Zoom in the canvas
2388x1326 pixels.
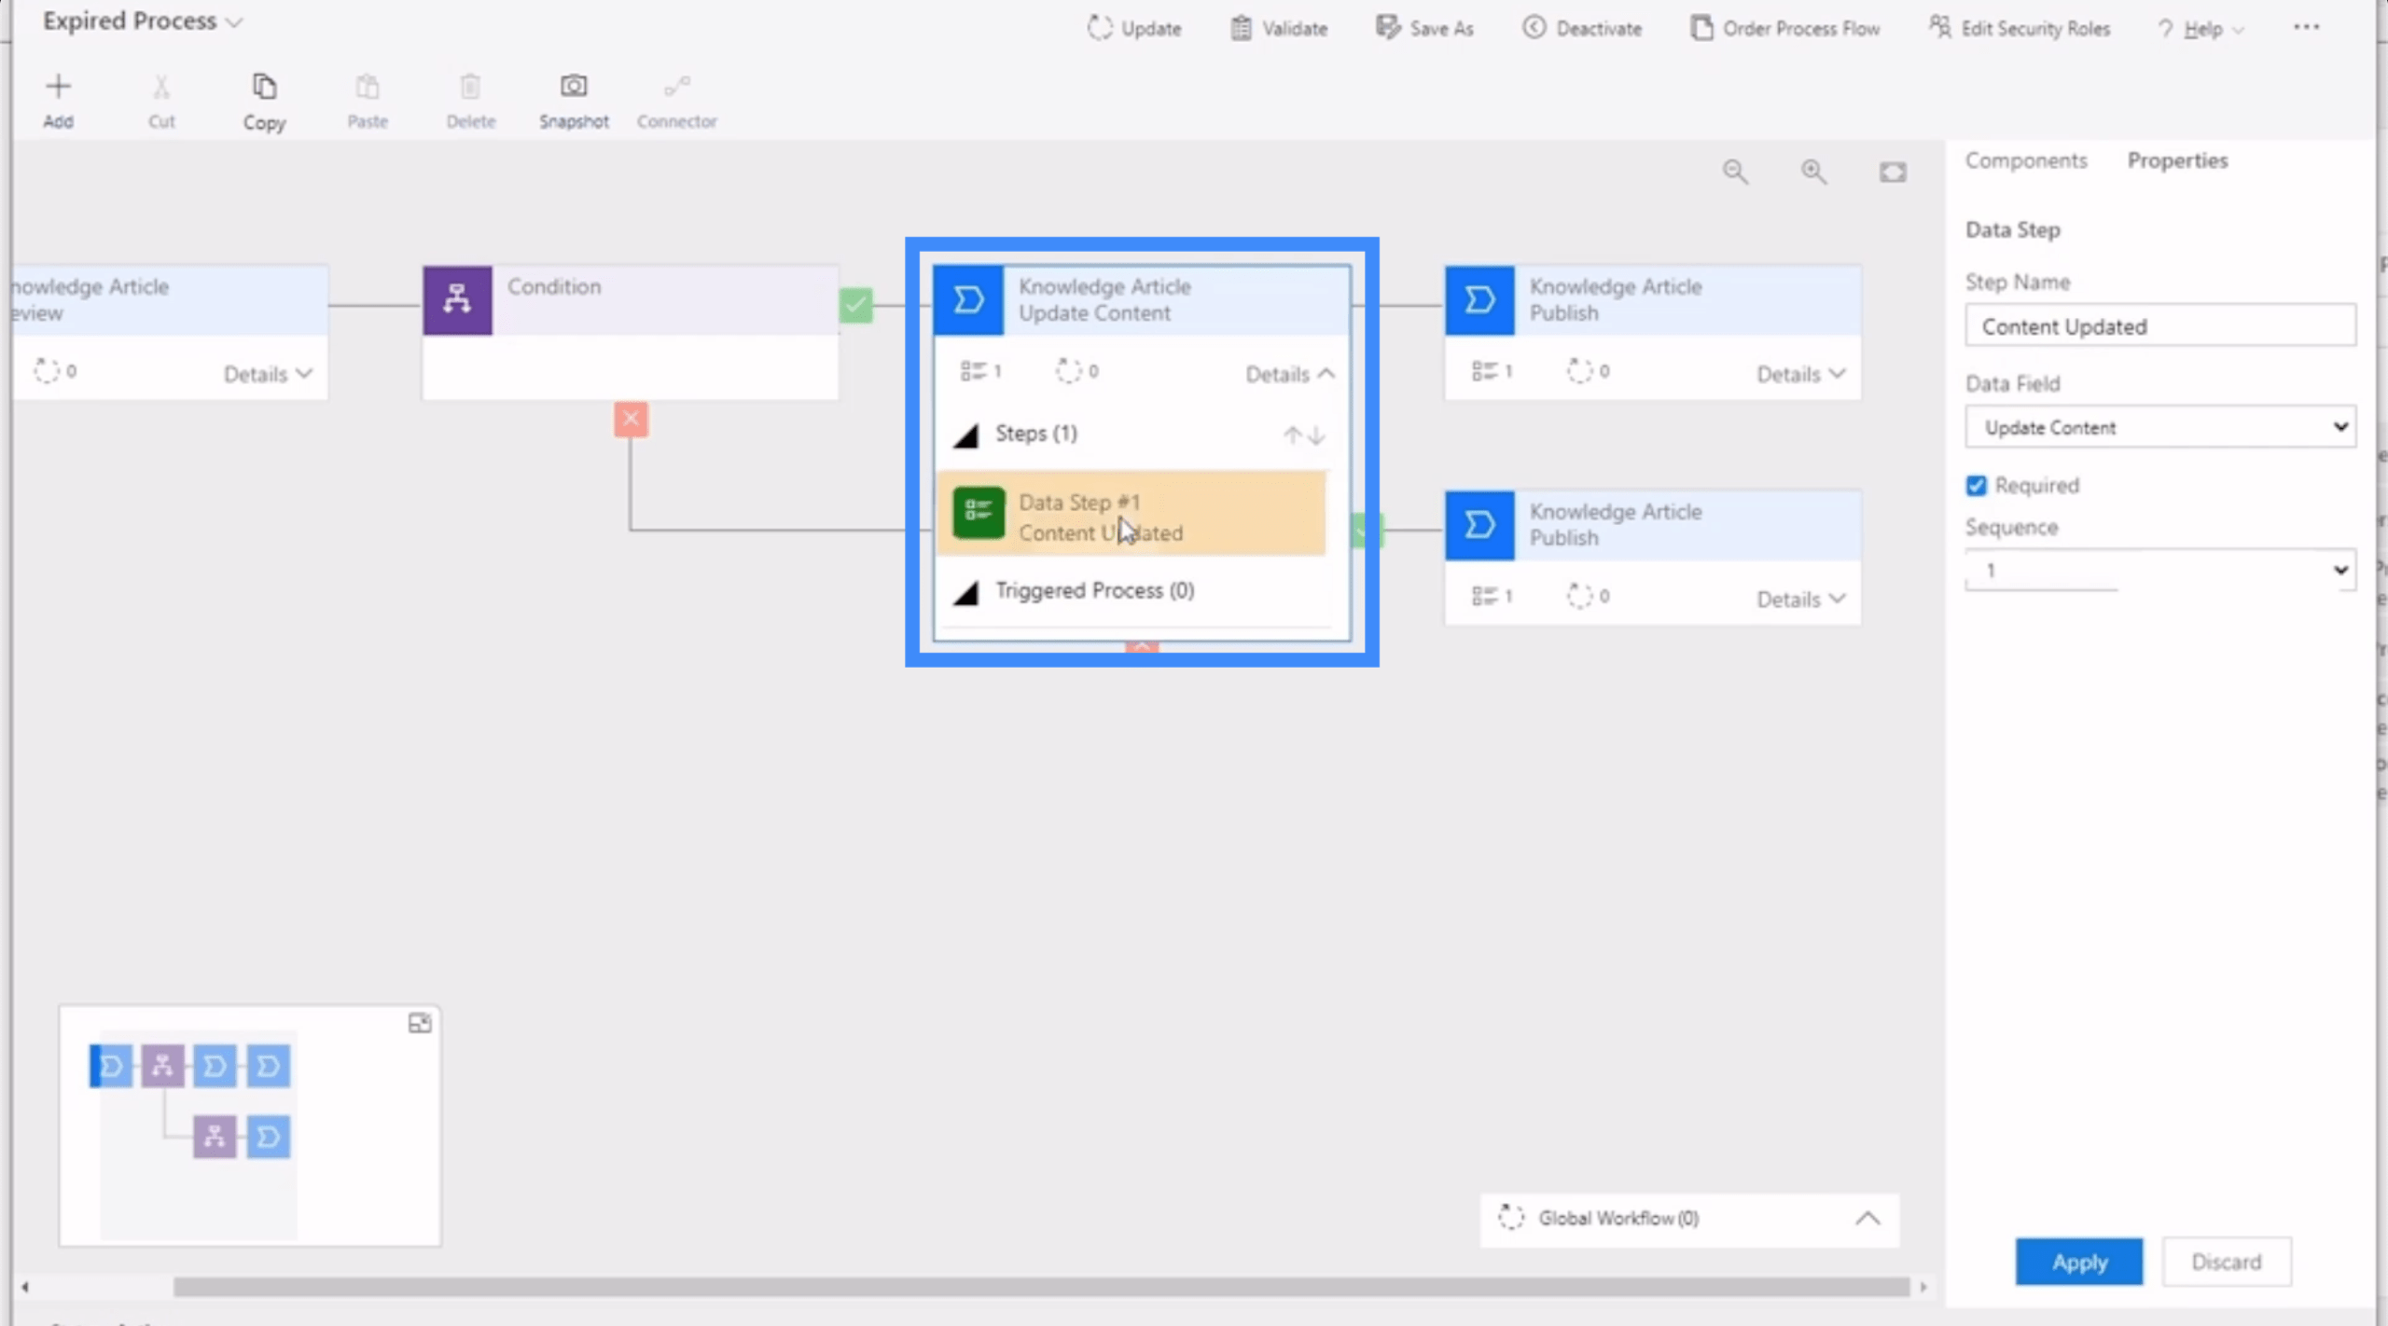click(1813, 172)
